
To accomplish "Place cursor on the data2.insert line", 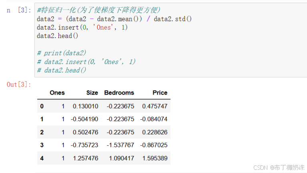I will pos(82,27).
